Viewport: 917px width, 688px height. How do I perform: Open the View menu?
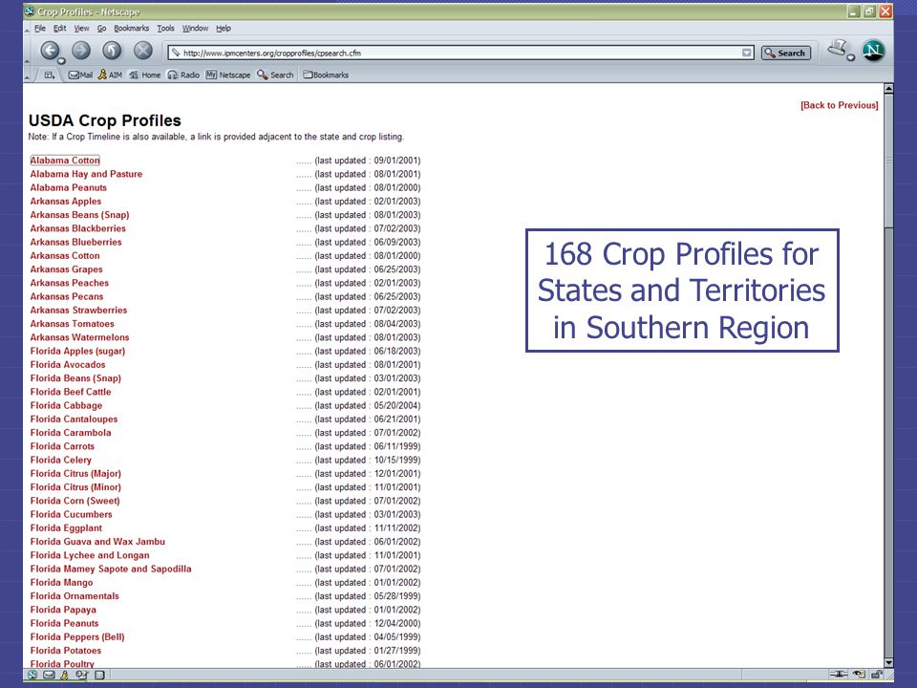81,28
